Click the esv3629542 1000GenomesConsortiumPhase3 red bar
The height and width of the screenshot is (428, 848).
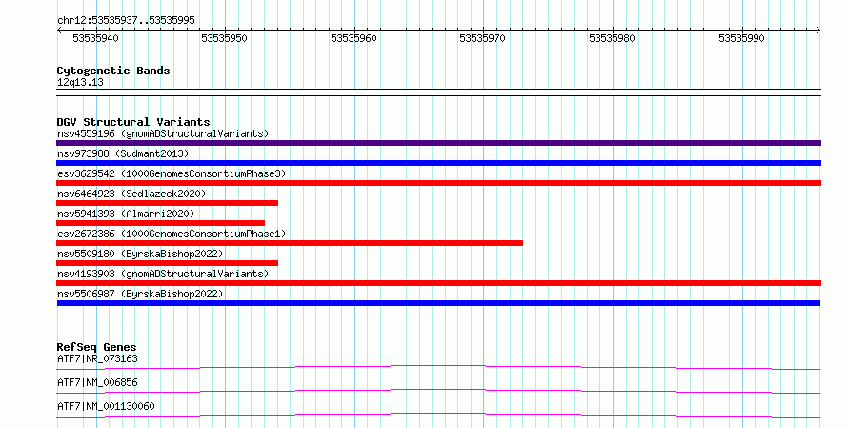pos(438,183)
